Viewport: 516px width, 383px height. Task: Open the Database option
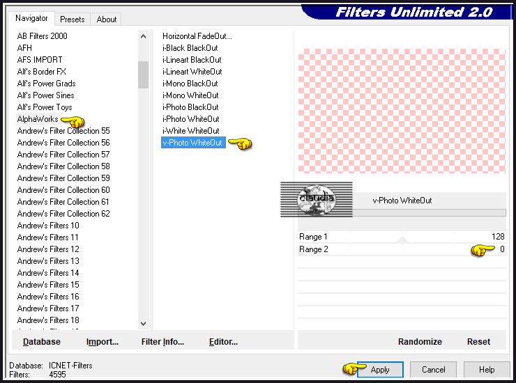pyautogui.click(x=42, y=342)
